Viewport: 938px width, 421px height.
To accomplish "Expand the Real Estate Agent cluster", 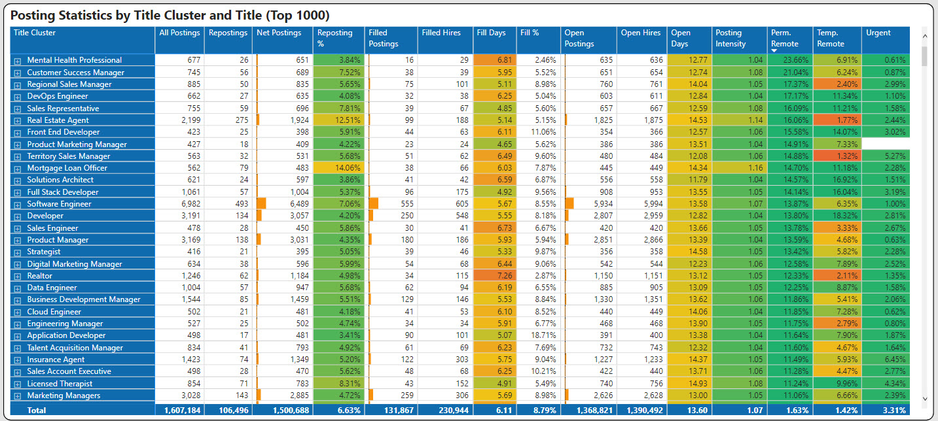I will click(x=18, y=120).
